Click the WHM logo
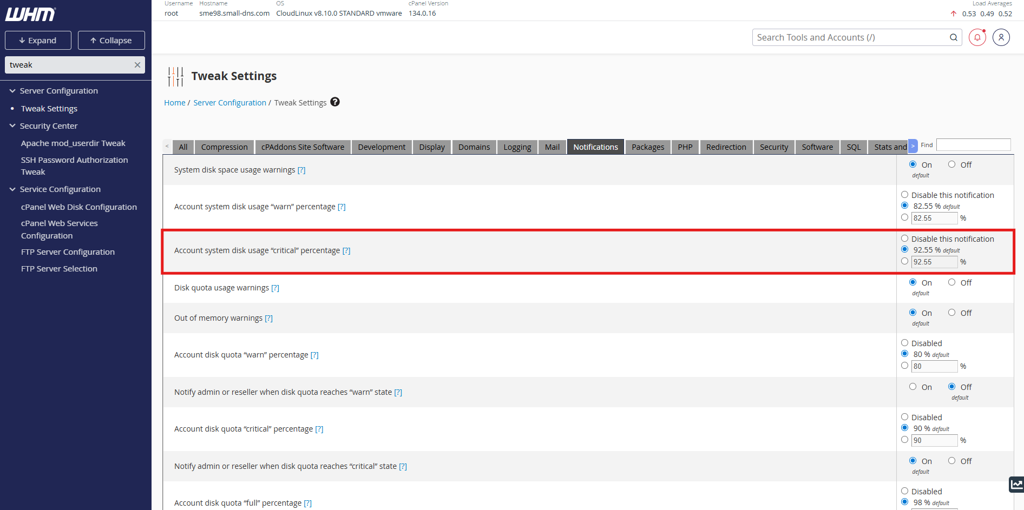1024x510 pixels. [30, 14]
